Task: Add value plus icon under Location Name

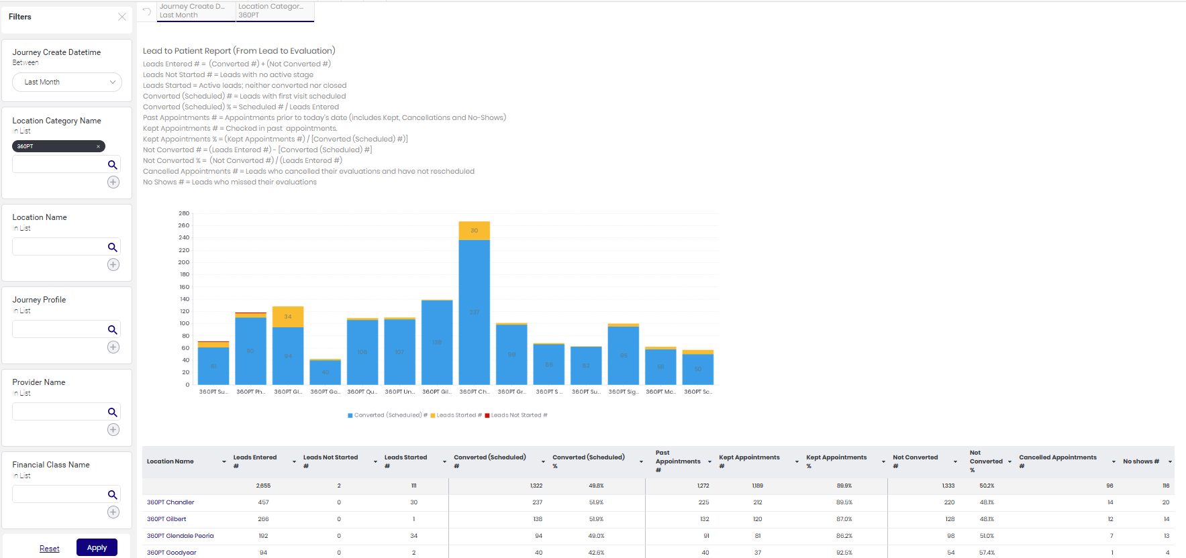Action: pyautogui.click(x=113, y=265)
